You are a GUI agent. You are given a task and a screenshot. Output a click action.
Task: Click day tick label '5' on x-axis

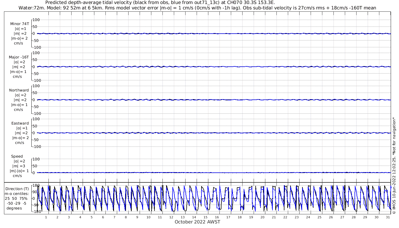tap(91, 217)
